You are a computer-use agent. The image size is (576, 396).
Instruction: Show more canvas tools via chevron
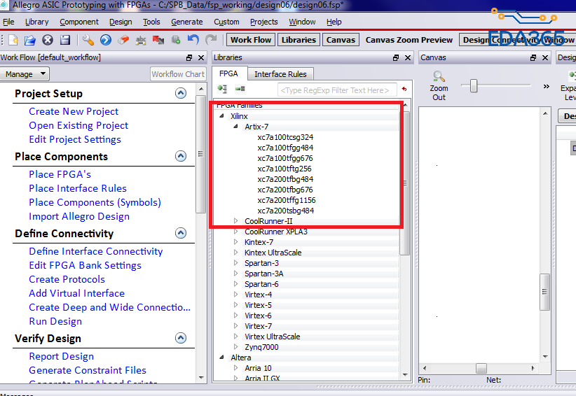click(x=547, y=87)
